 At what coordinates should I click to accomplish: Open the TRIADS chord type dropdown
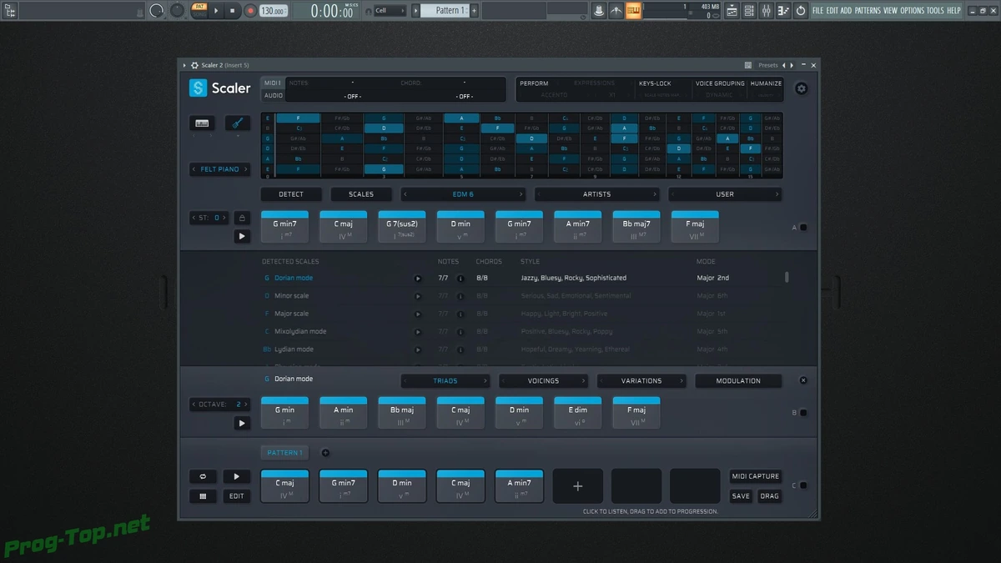[445, 380]
